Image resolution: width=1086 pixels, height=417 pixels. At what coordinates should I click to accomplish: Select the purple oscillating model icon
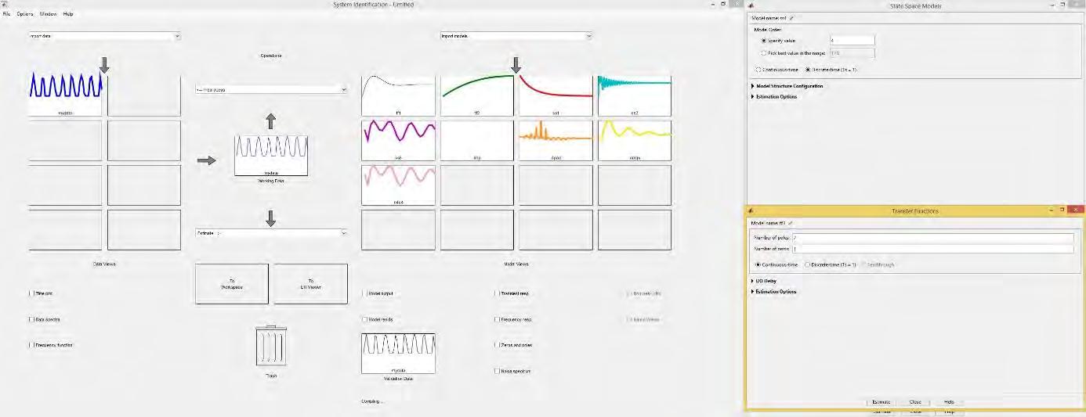click(398, 140)
